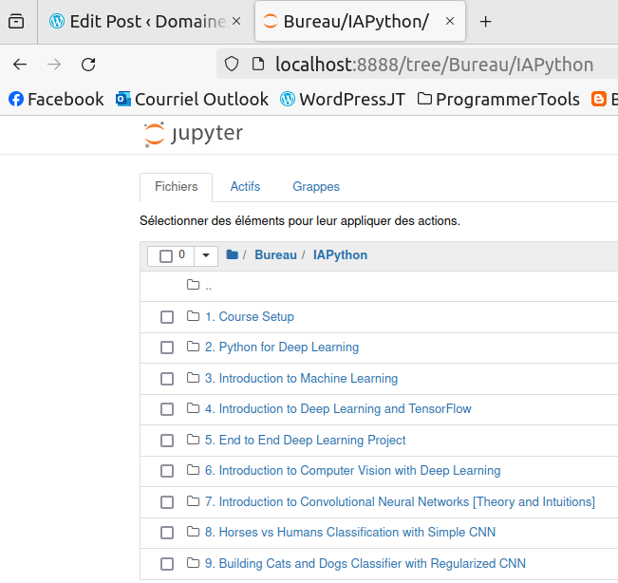This screenshot has width=618, height=583.
Task: Click the root folder icon in breadcrumb
Action: tap(232, 255)
